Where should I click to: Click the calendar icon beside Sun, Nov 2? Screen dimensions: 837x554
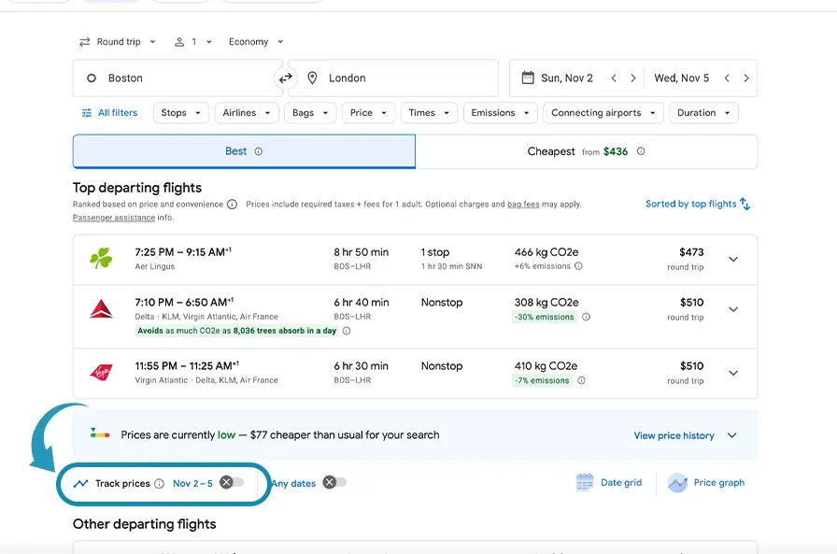tap(526, 78)
